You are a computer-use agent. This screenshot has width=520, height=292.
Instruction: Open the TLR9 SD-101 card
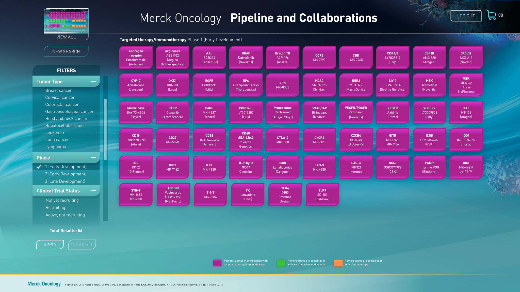tap(322, 194)
